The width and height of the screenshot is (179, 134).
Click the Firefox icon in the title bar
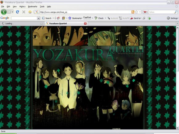(2, 2)
